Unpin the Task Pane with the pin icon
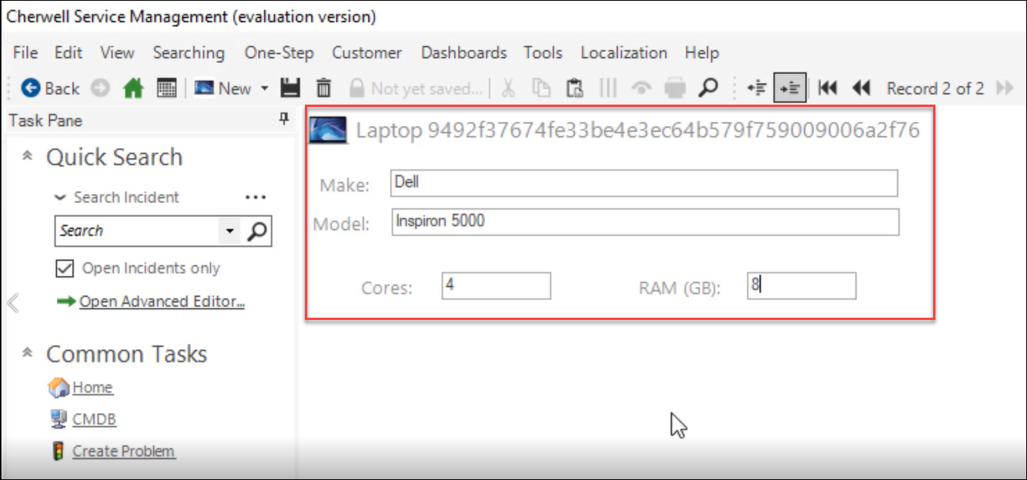Image resolution: width=1027 pixels, height=480 pixels. coord(283,119)
